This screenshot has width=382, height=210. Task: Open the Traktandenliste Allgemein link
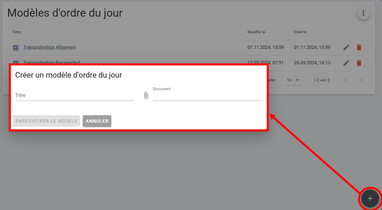(49, 48)
